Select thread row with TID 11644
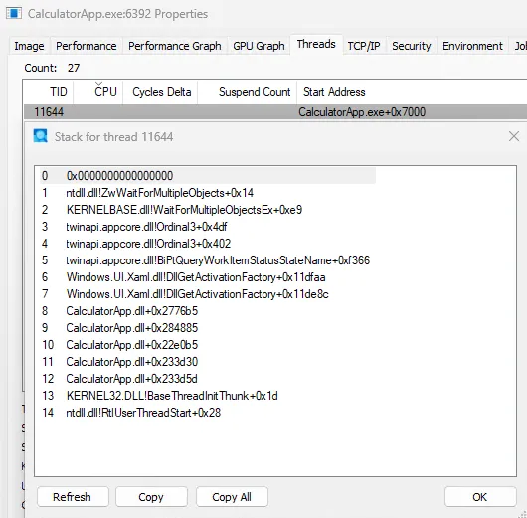This screenshot has height=518, width=527. click(x=274, y=112)
